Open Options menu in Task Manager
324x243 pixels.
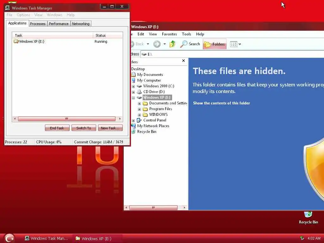click(x=23, y=15)
